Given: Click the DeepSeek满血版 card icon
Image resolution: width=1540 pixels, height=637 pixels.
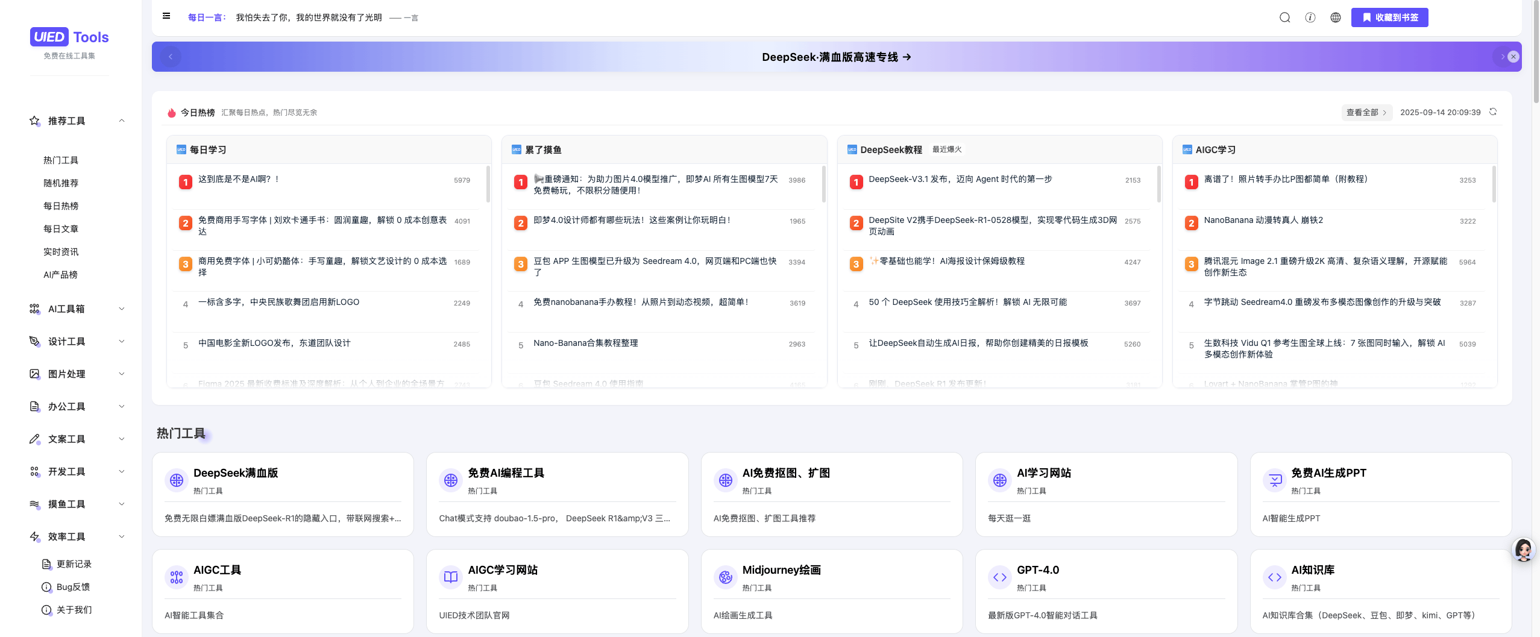Looking at the screenshot, I should point(177,480).
